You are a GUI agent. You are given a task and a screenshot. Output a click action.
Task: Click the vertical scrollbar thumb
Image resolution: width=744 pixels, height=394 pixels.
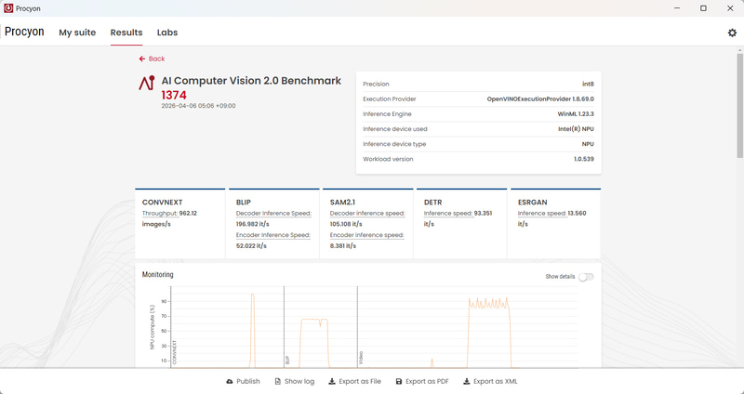[x=739, y=105]
